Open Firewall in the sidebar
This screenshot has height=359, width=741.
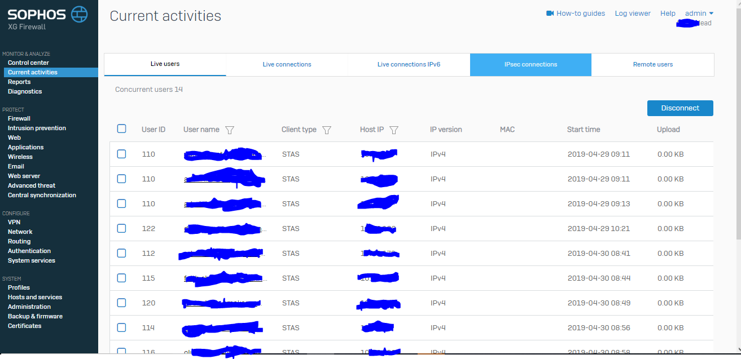click(19, 118)
